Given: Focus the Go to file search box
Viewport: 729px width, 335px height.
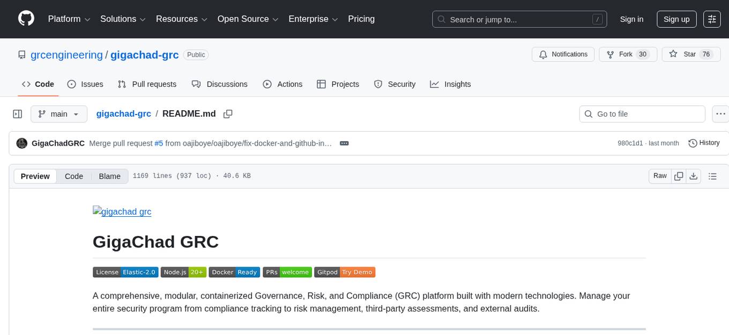Looking at the screenshot, I should [642, 113].
